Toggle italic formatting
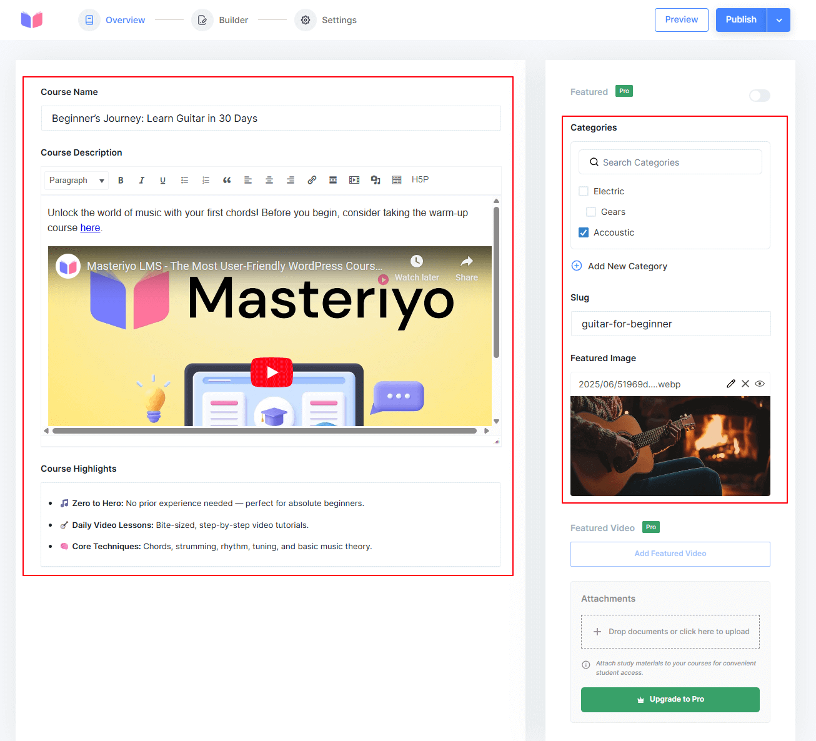The height and width of the screenshot is (741, 816). (x=142, y=180)
